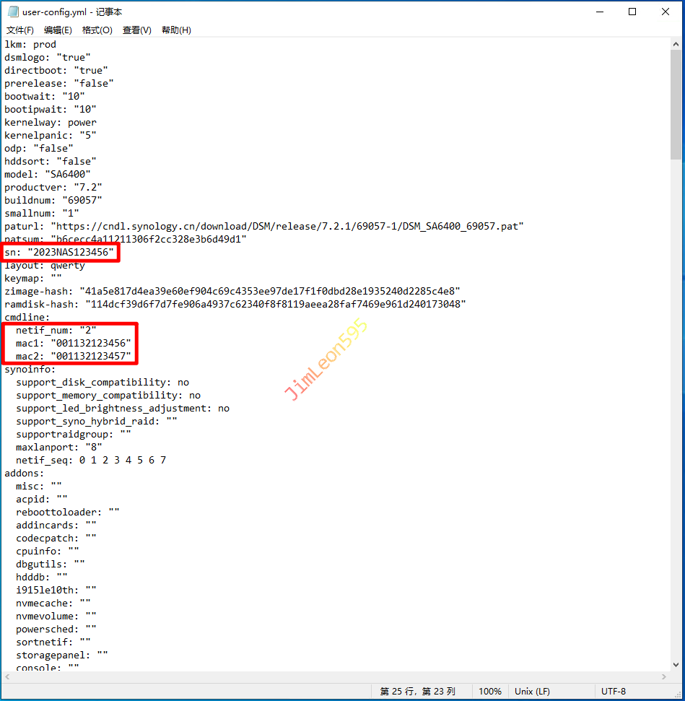Place cursor on the mac1 address value
This screenshot has height=701, width=685.
(90, 343)
